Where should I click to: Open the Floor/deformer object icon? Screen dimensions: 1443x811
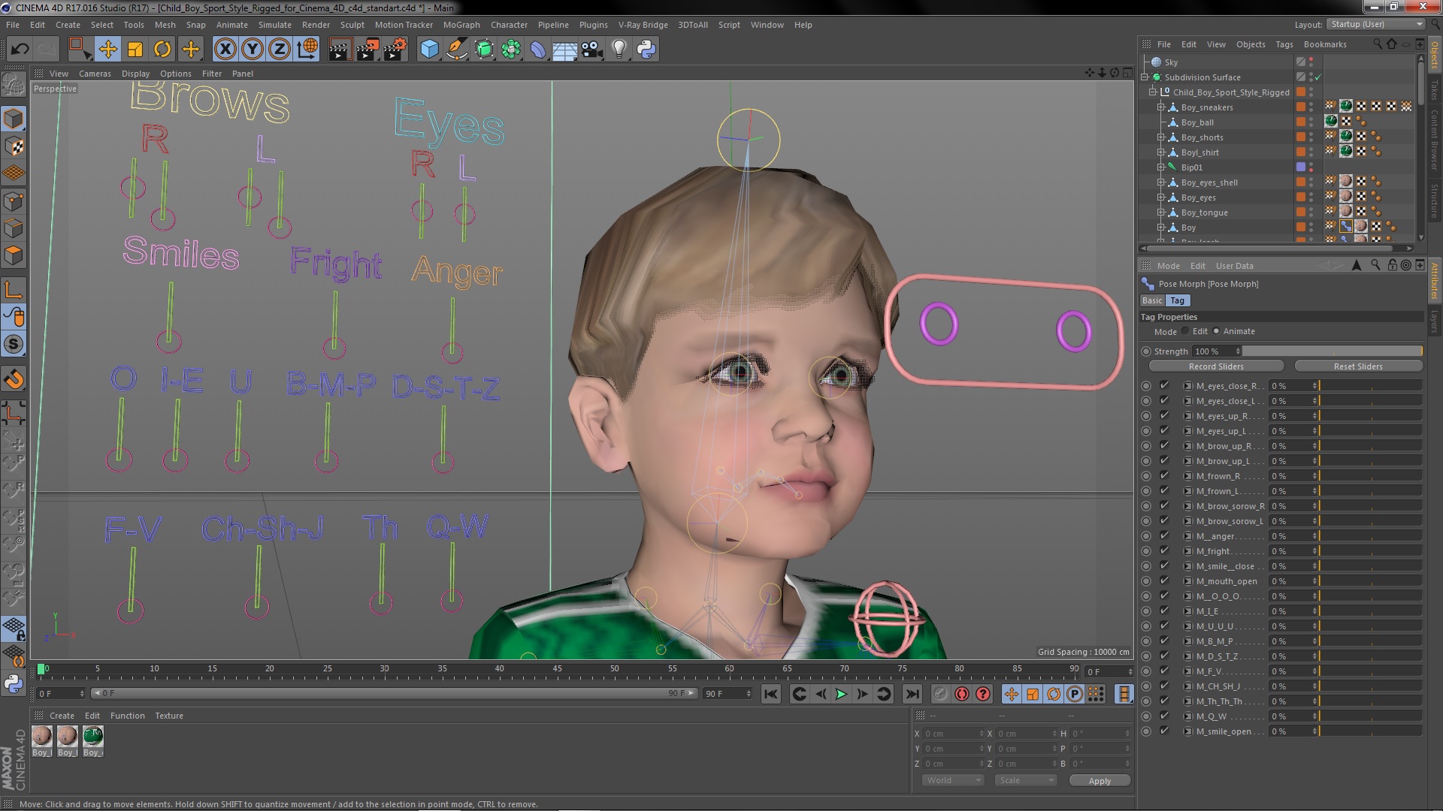(x=538, y=50)
